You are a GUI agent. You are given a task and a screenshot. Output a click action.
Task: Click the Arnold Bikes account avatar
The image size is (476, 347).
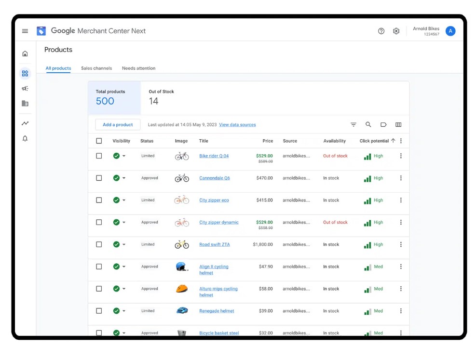tap(450, 31)
